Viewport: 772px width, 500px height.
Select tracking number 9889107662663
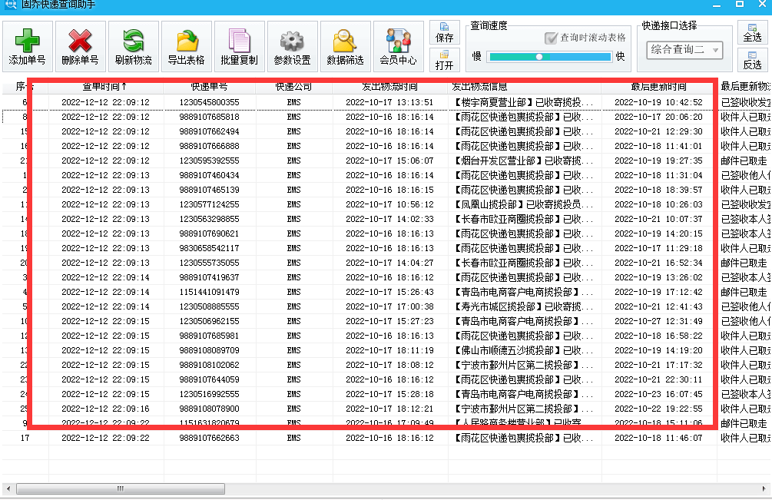click(x=209, y=438)
